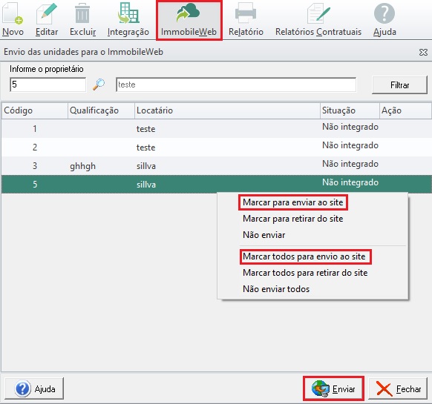Select the Editar pencil icon
Image resolution: width=432 pixels, height=404 pixels.
[47, 13]
